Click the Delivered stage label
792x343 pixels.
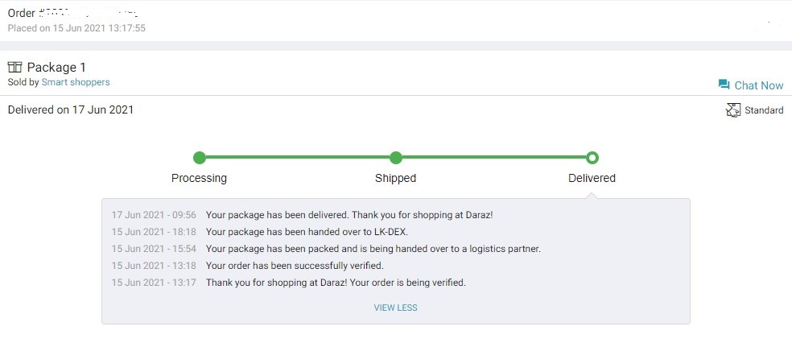point(592,178)
